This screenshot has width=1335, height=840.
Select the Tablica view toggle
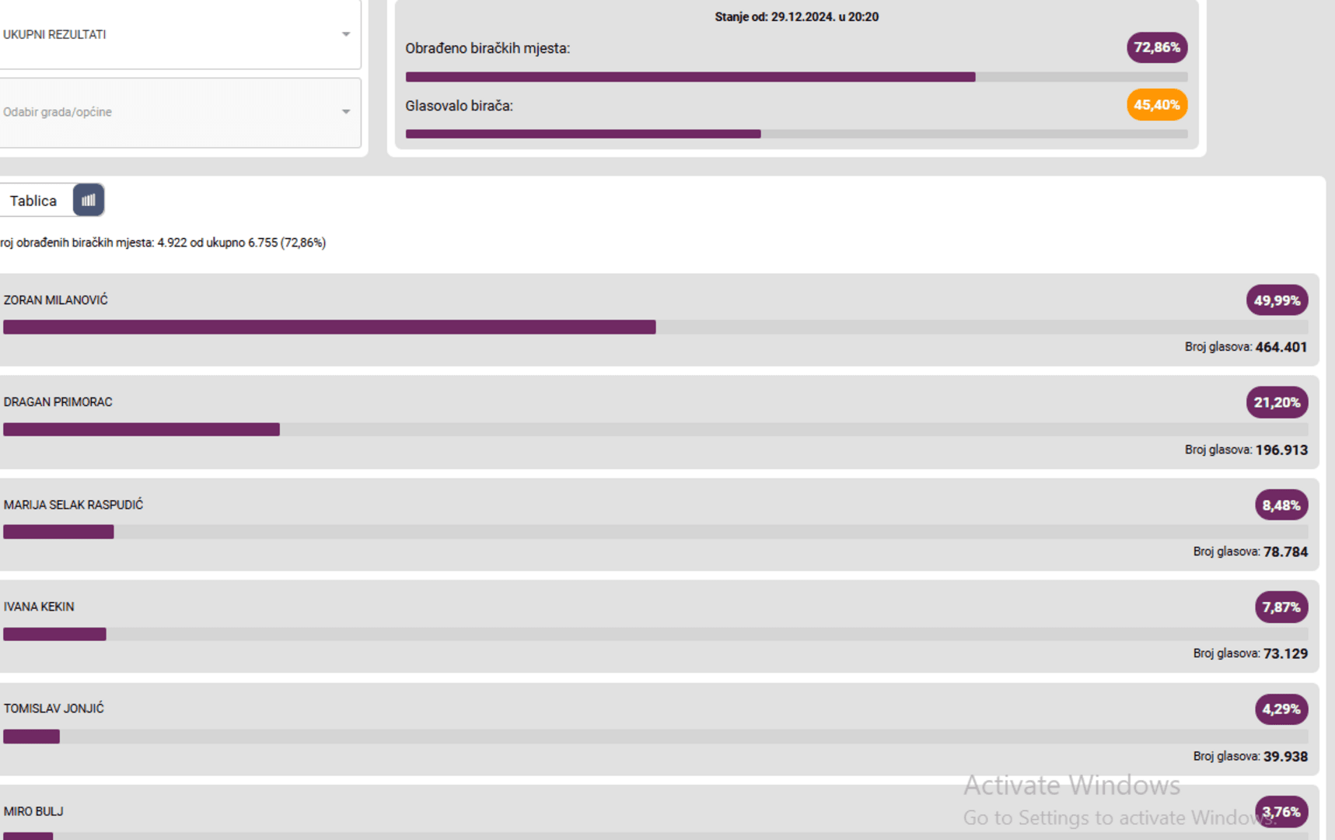point(33,201)
